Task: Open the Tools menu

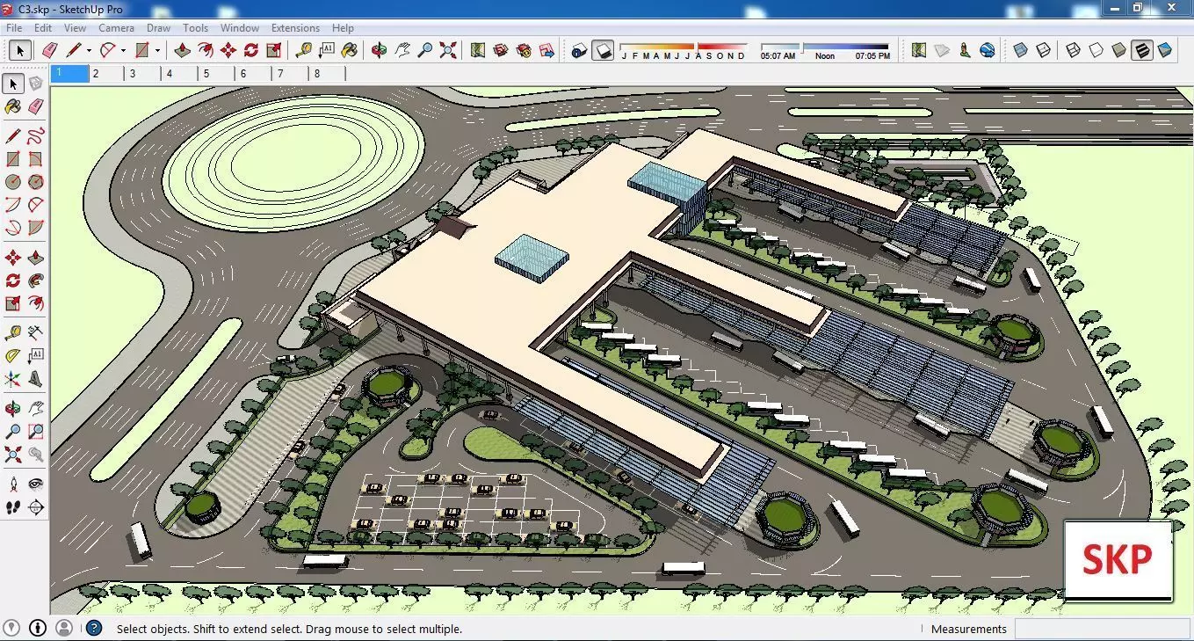Action: pos(195,28)
